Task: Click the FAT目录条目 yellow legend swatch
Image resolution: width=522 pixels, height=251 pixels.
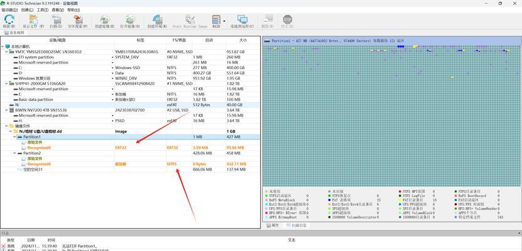Action: (x=400, y=200)
